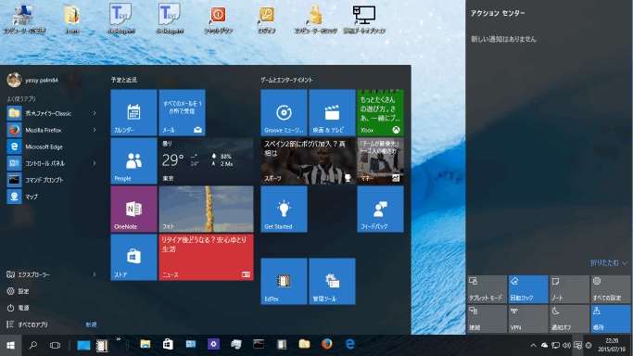The image size is (633, 356).
Task: Open the フィードバック (Feedback) tile
Action: click(380, 210)
